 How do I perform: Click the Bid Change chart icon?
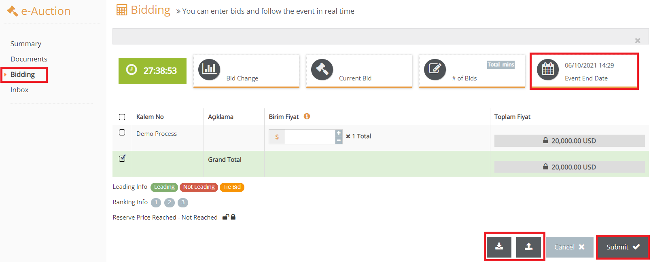[x=209, y=70]
